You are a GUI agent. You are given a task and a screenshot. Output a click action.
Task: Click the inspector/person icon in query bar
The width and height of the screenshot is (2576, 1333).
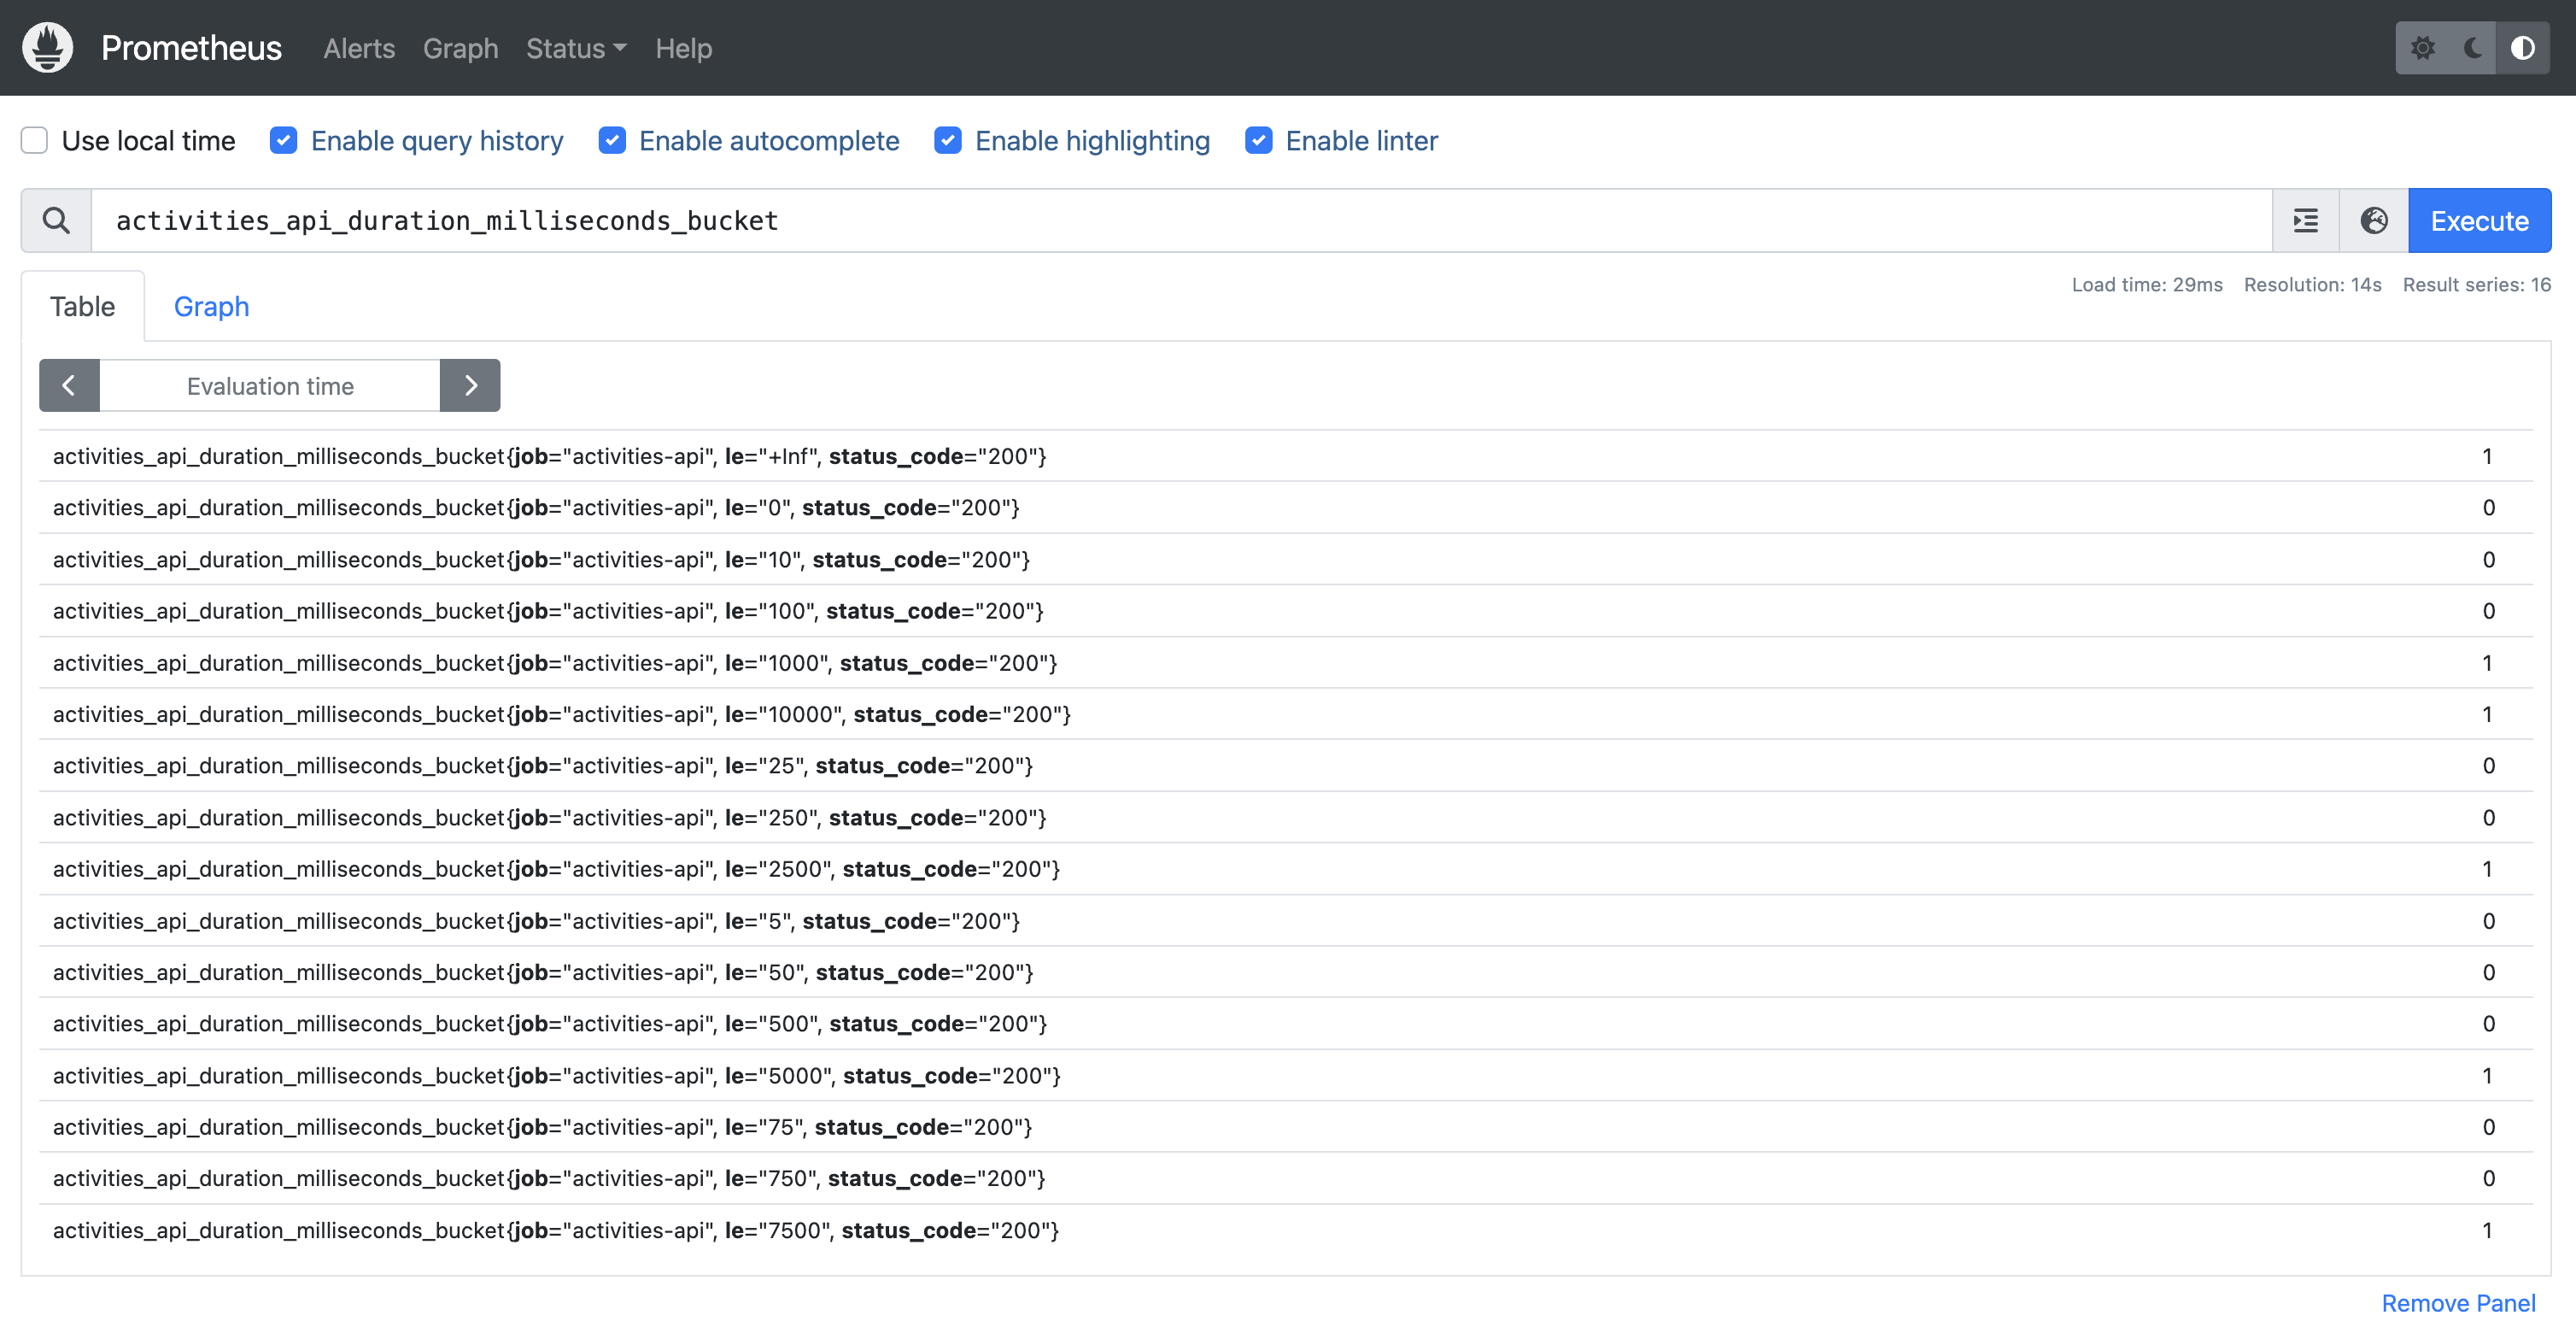[2374, 220]
